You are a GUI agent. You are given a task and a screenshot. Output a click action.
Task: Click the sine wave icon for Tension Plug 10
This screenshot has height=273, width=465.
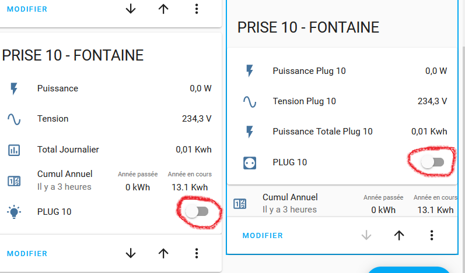click(250, 102)
